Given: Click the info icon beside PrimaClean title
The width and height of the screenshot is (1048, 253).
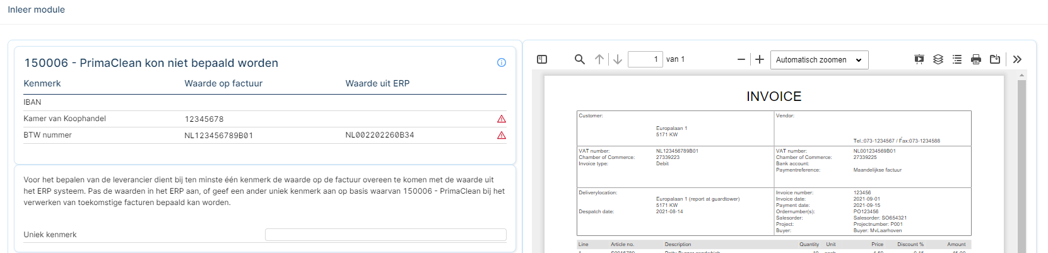Looking at the screenshot, I should click(x=502, y=62).
